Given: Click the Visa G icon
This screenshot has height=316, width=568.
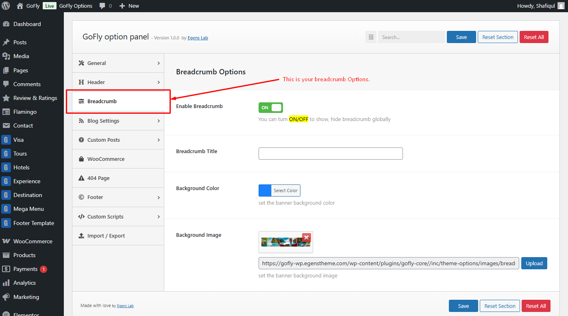Looking at the screenshot, I should (x=6, y=140).
